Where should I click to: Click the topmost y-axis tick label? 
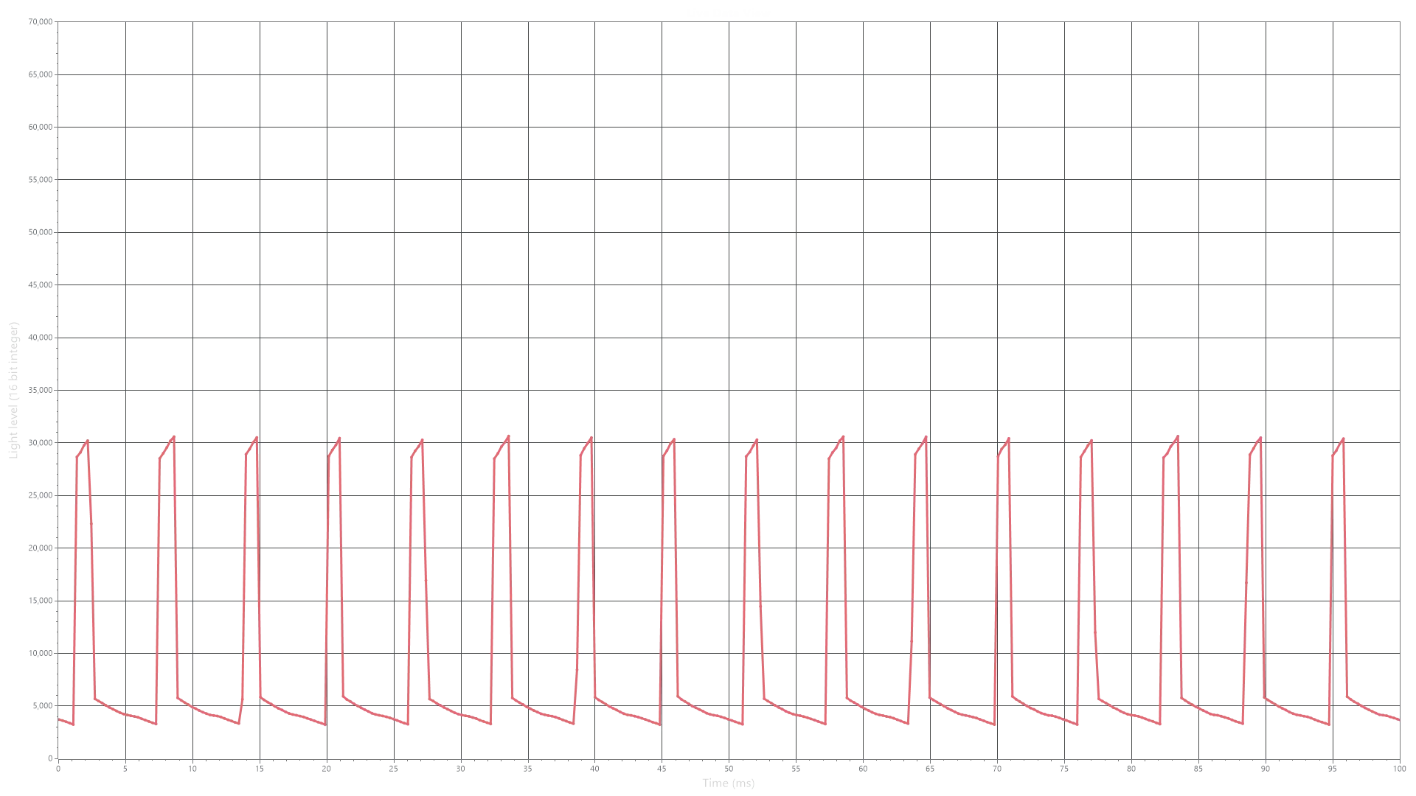coord(38,23)
